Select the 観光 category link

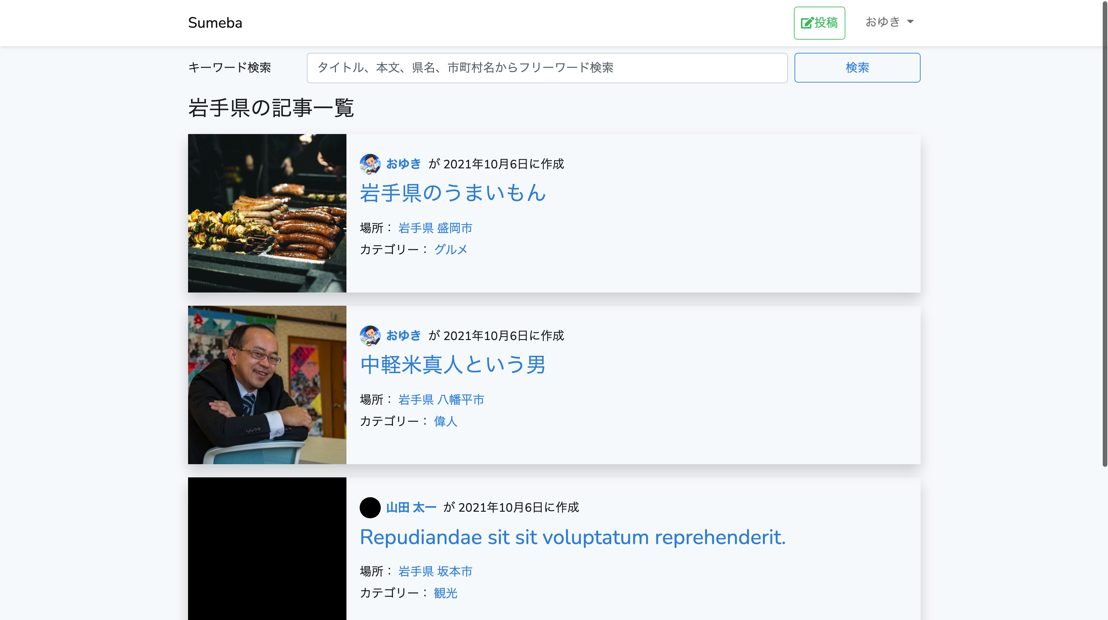click(445, 593)
